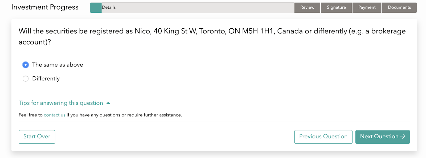The width and height of the screenshot is (426, 158).
Task: Jump to the Payment step tab
Action: coord(367,7)
